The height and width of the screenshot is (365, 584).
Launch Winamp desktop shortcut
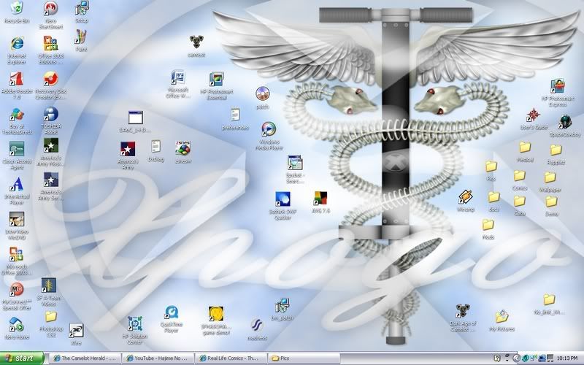coord(466,197)
